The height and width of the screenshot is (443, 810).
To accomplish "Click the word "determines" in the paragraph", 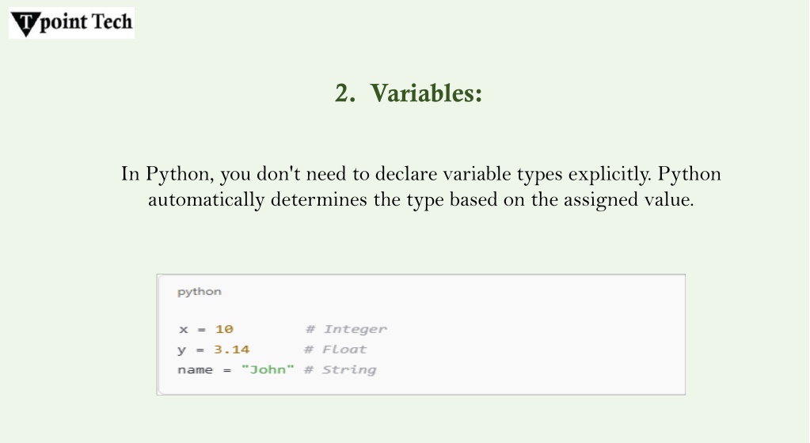I will (x=319, y=199).
